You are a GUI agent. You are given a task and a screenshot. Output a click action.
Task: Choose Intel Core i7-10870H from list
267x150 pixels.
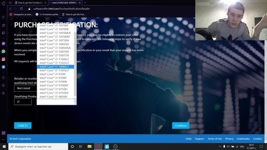click(x=55, y=52)
